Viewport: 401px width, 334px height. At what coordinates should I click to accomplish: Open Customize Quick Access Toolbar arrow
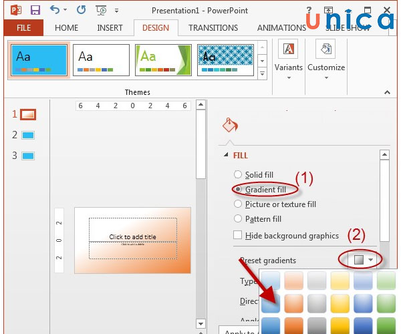(x=116, y=11)
